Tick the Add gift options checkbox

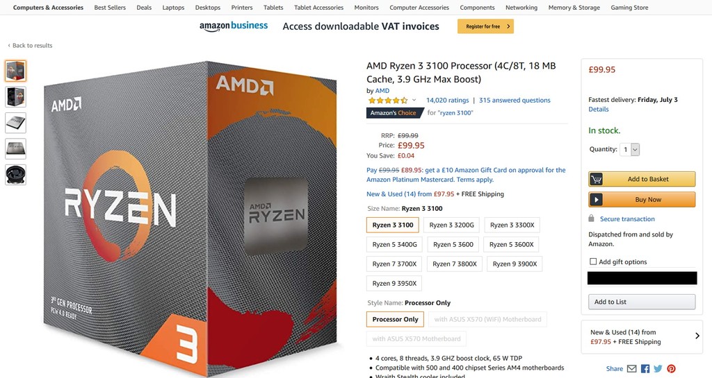click(593, 261)
